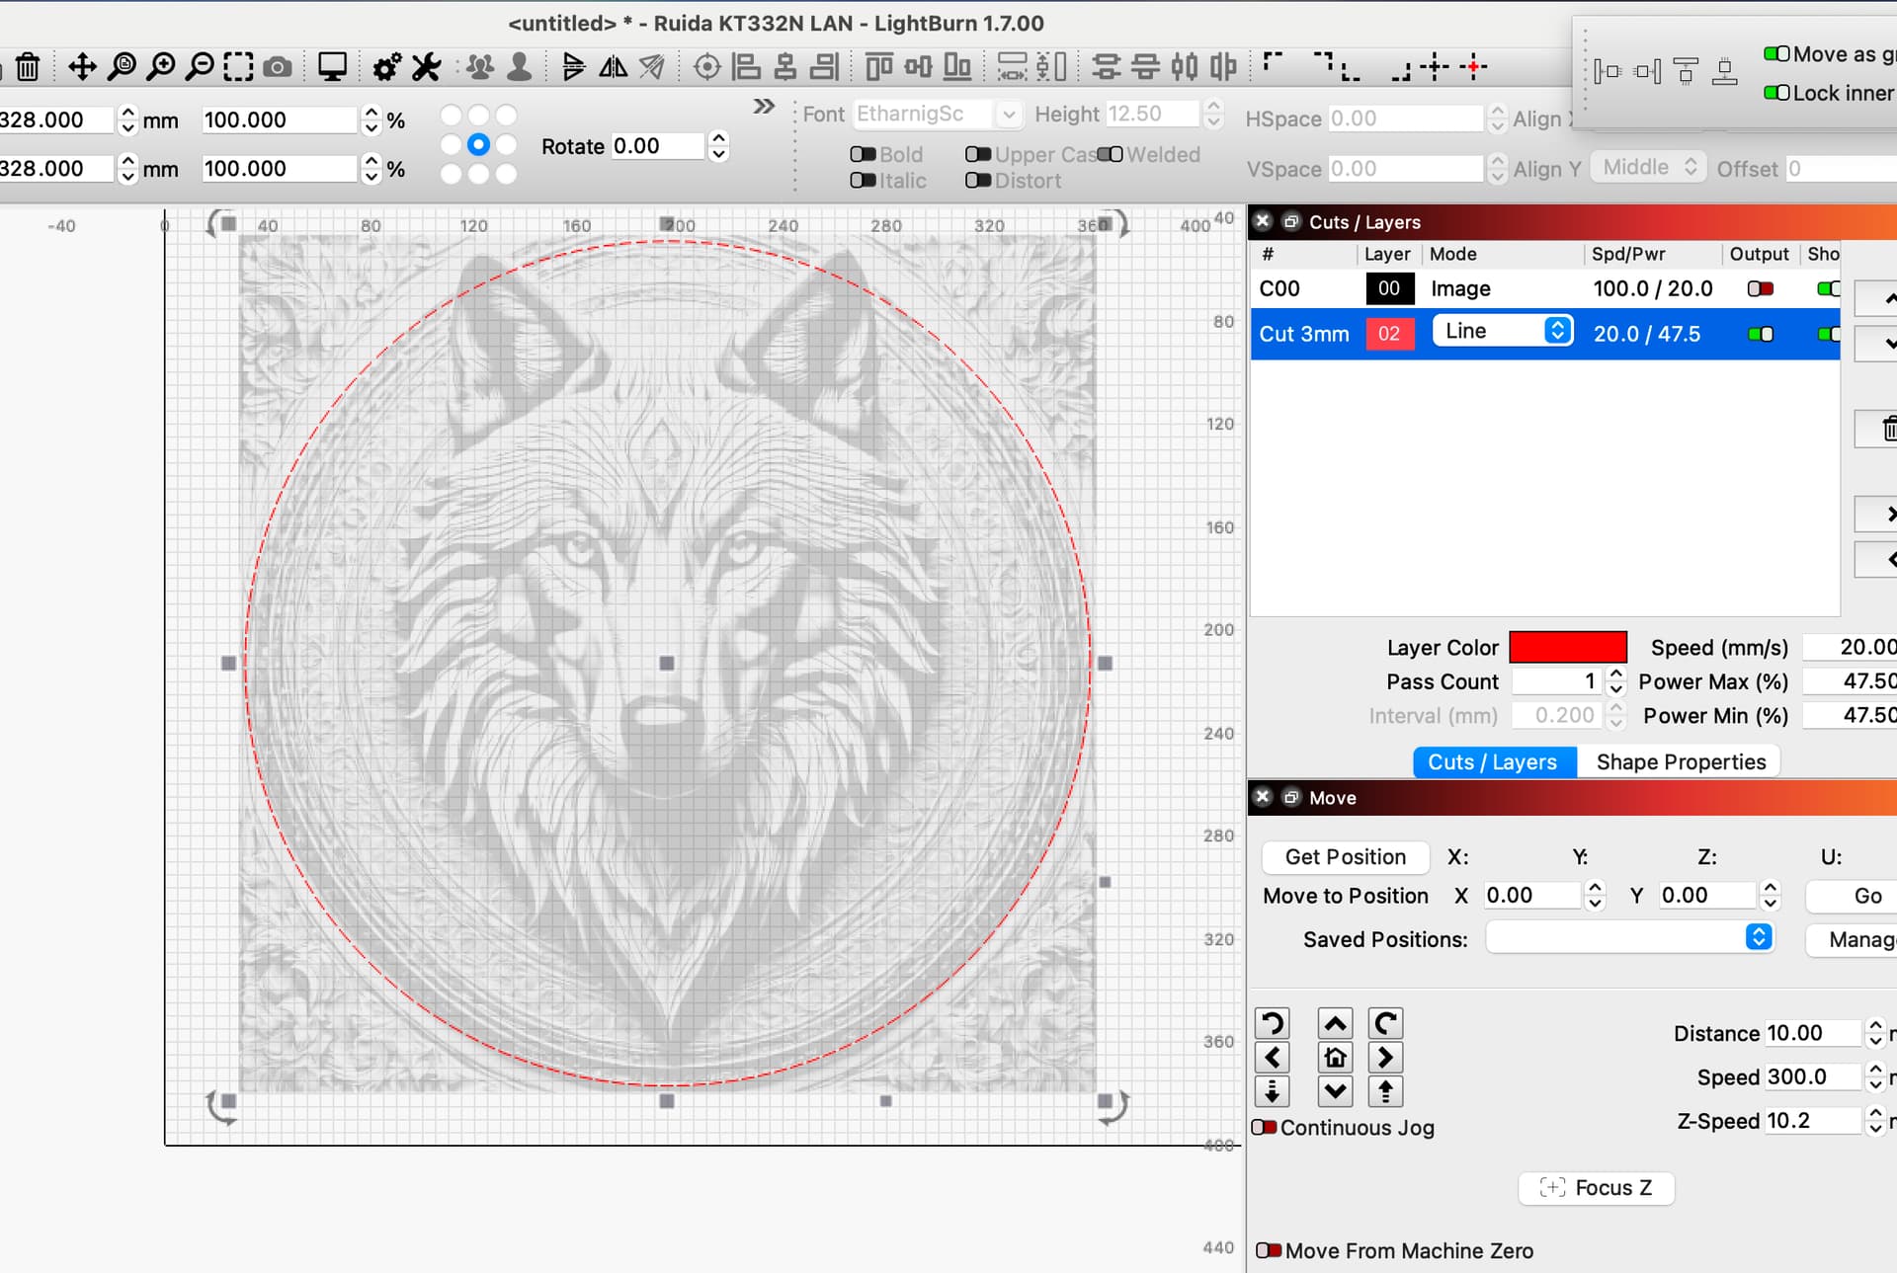Screen dimensions: 1897x1273
Task: Open the Font dropdown arrow
Action: [1008, 115]
